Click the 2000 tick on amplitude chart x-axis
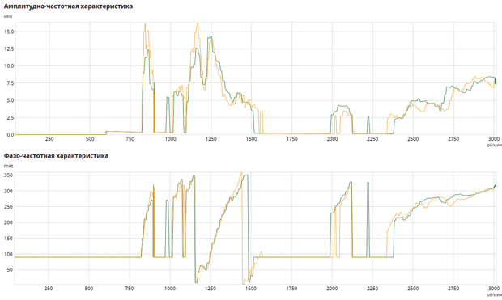This screenshot has height=300, width=502. point(332,139)
